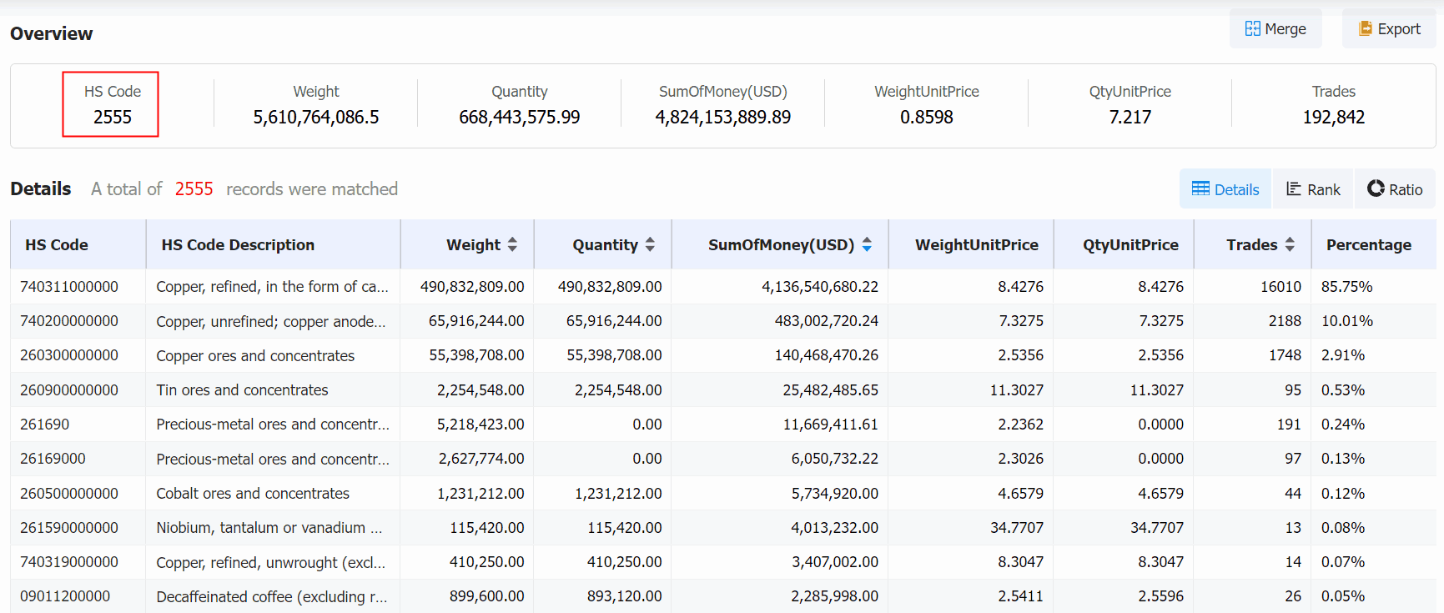
Task: Click the Export file icon
Action: 1366,28
